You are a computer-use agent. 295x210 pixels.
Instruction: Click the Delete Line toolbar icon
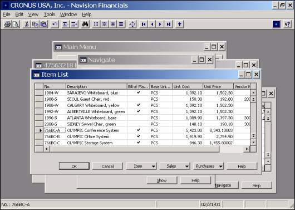click(x=74, y=24)
